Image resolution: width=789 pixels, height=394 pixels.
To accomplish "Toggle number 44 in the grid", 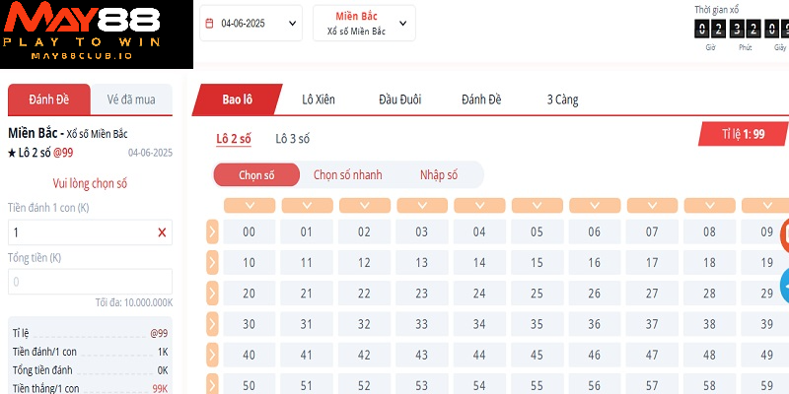I will [x=478, y=355].
